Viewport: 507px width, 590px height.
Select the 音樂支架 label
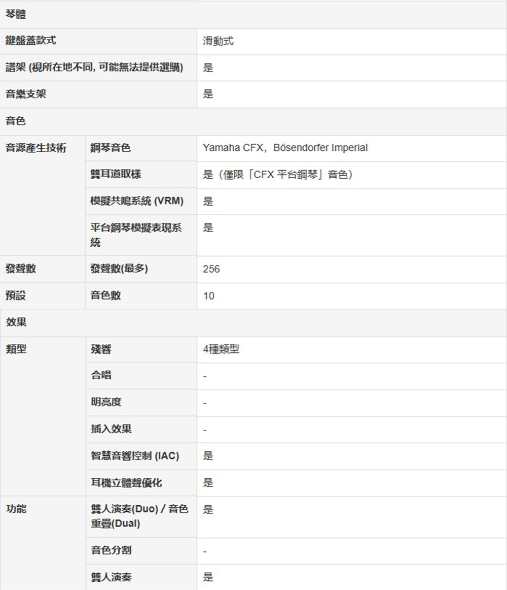click(26, 94)
